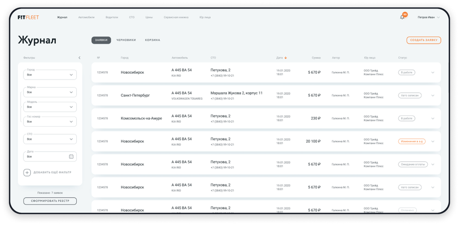The height and width of the screenshot is (225, 459).
Task: Open the Марка filter dropdown
Action: (x=50, y=92)
